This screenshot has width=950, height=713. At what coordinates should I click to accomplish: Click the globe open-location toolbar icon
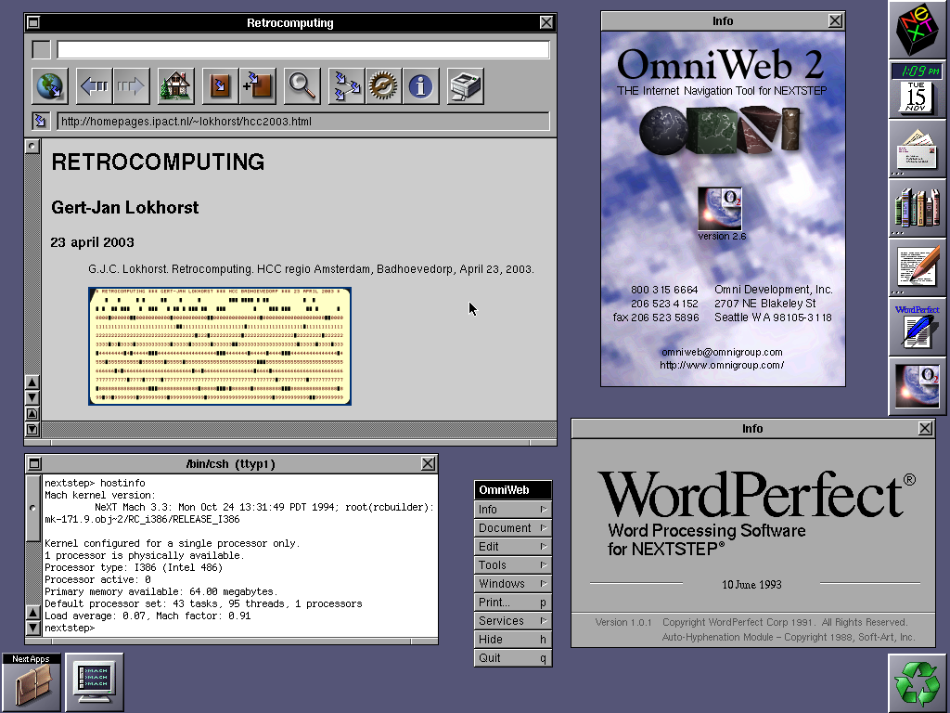[50, 86]
